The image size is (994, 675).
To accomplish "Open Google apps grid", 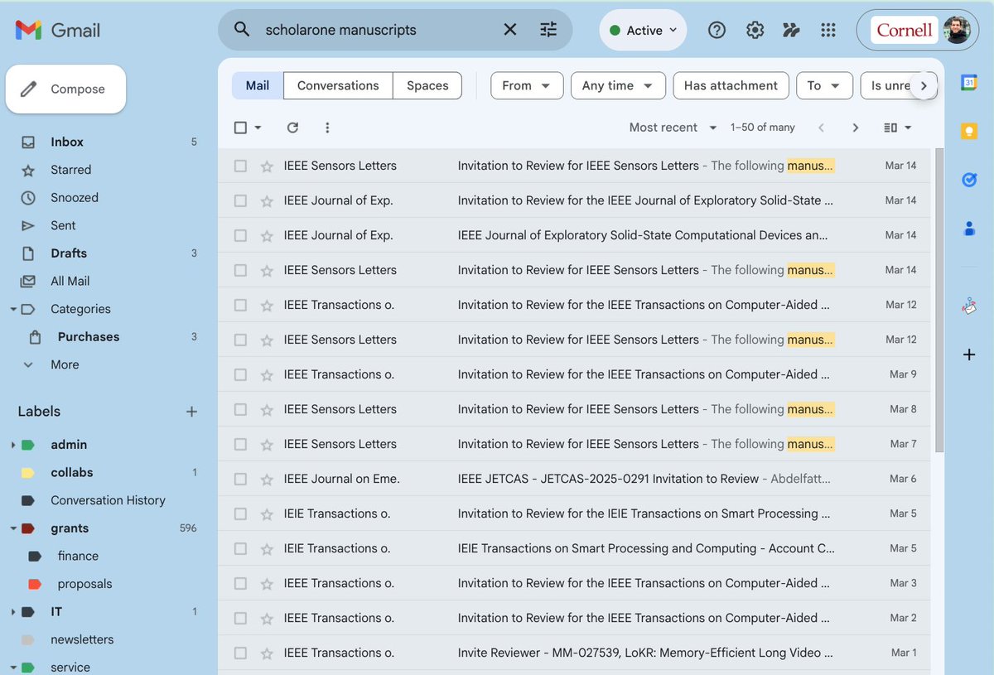I will pyautogui.click(x=828, y=30).
